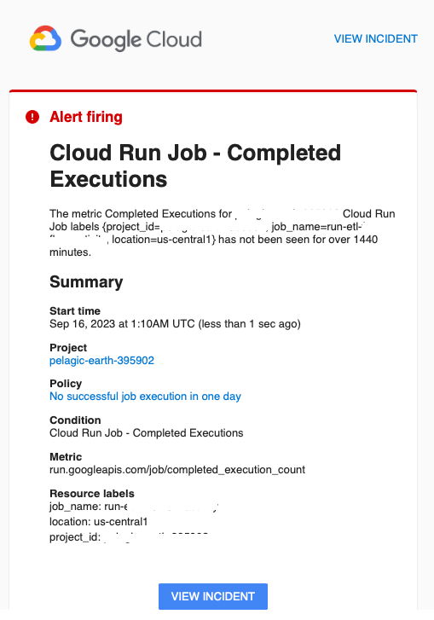Click the alert description paragraph
The height and width of the screenshot is (620, 434).
223,233
